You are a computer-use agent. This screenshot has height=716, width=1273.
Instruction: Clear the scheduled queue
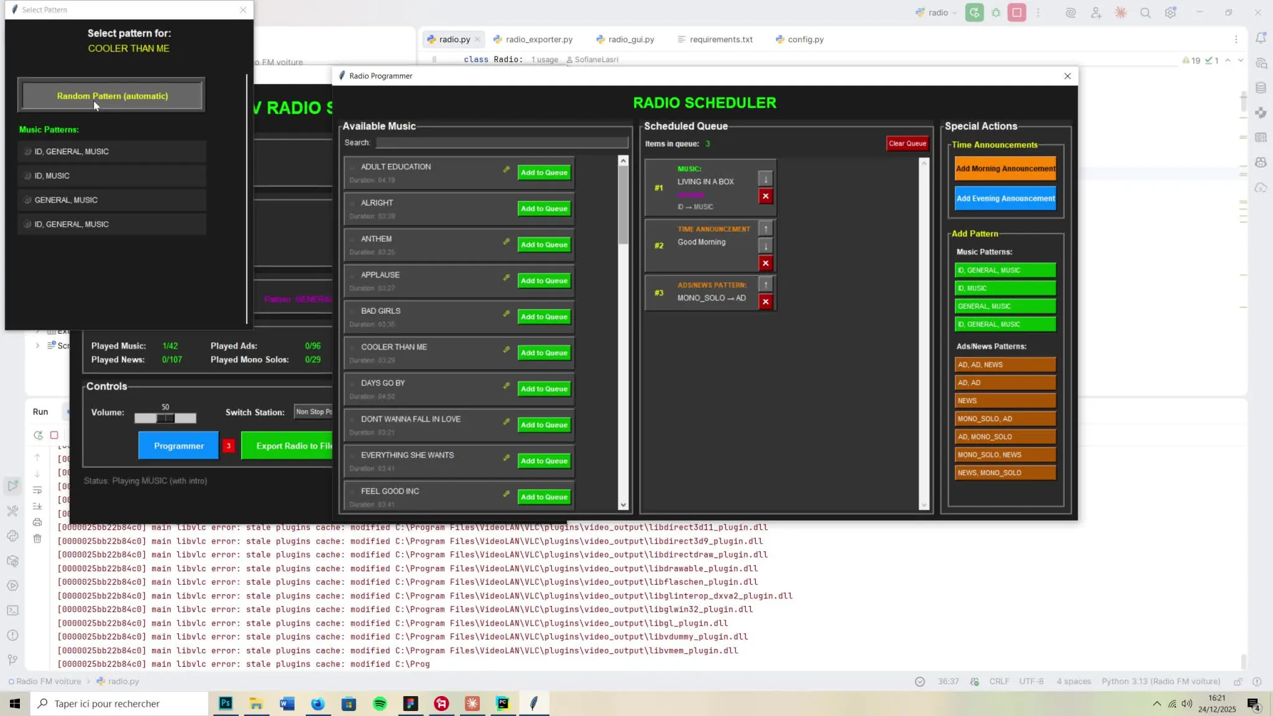(x=907, y=144)
